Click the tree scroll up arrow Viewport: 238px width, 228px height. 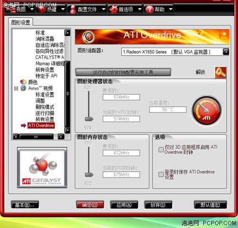(68, 33)
